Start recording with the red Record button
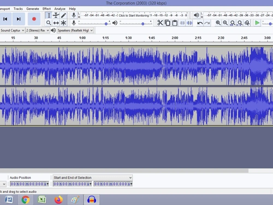 (x=34, y=19)
